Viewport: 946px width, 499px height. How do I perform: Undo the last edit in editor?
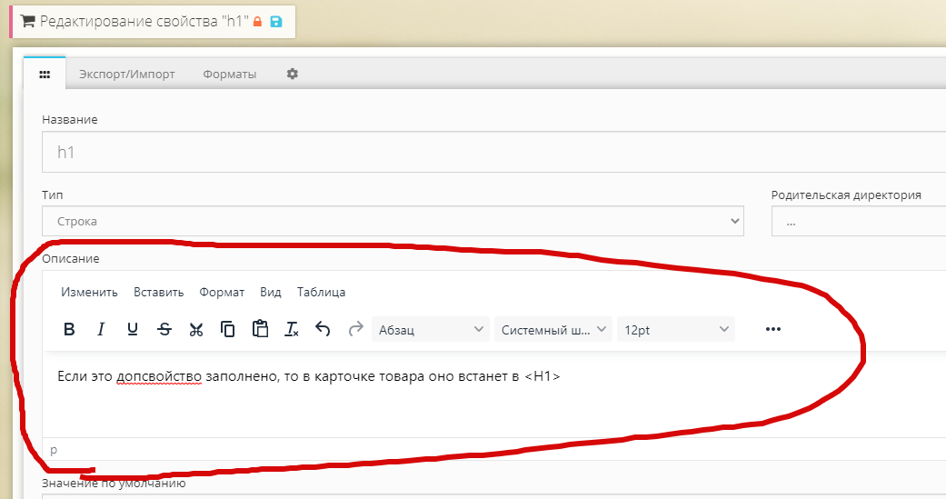(x=323, y=329)
